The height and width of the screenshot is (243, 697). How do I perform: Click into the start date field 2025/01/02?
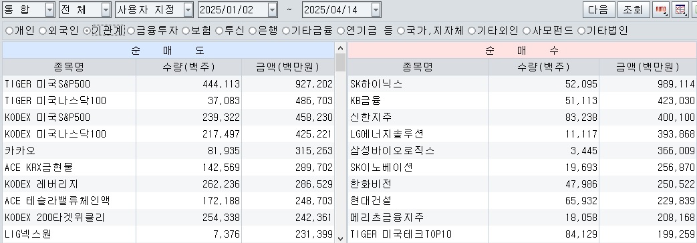(233, 9)
